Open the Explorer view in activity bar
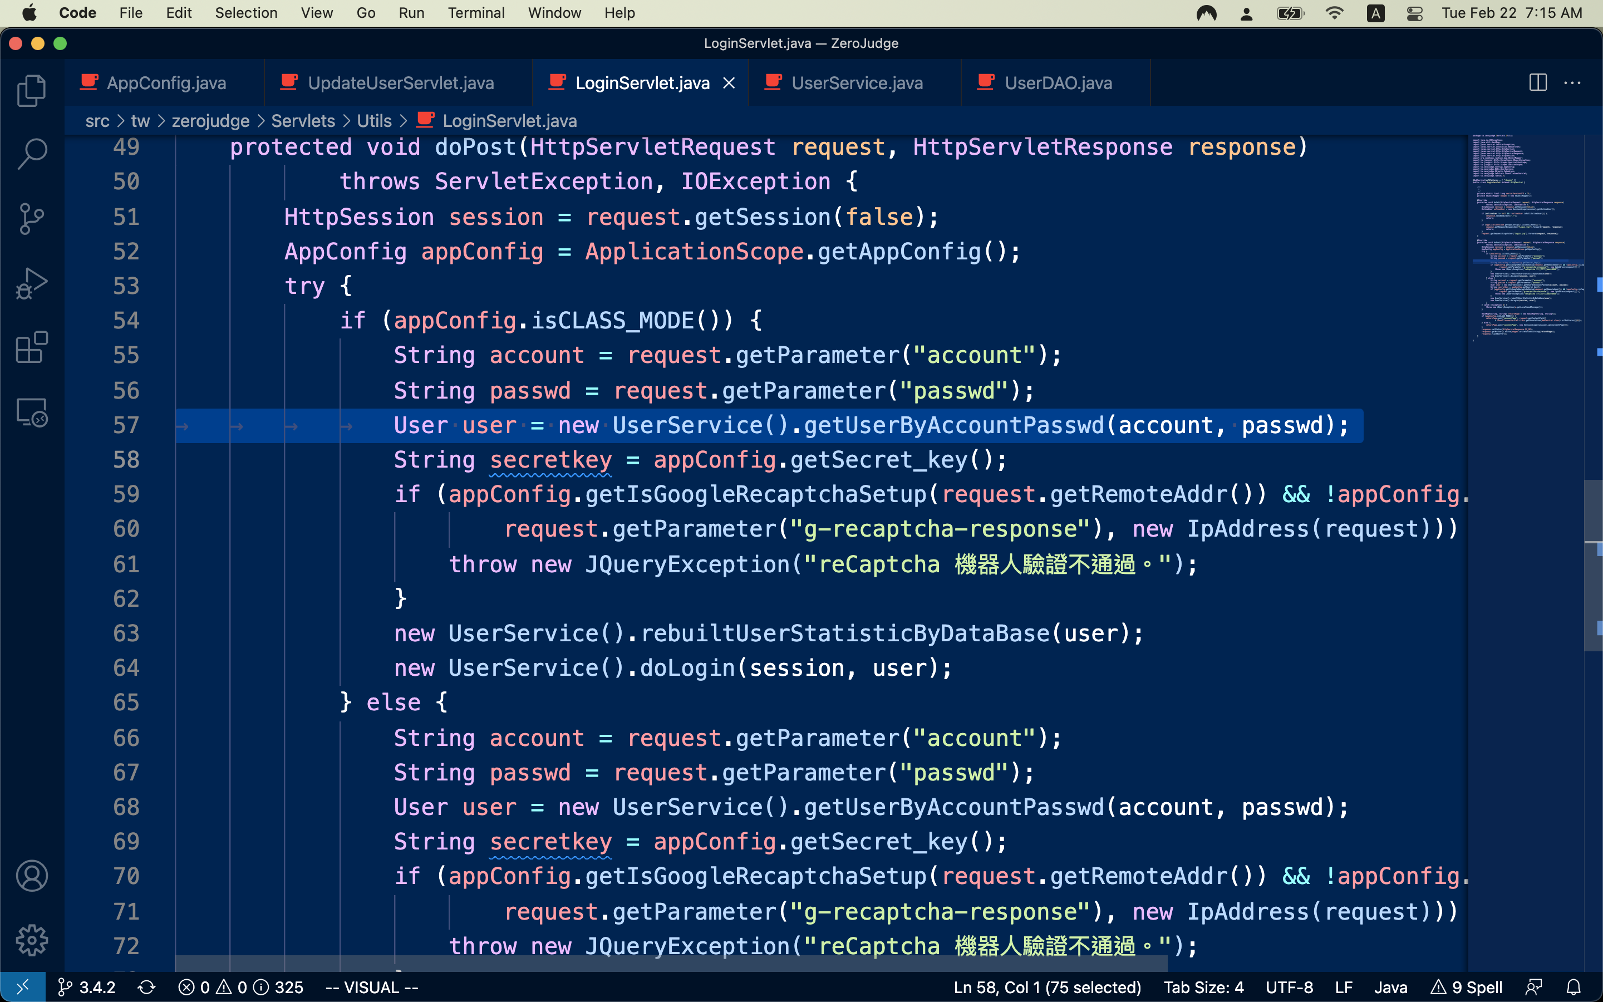The width and height of the screenshot is (1603, 1002). point(31,90)
